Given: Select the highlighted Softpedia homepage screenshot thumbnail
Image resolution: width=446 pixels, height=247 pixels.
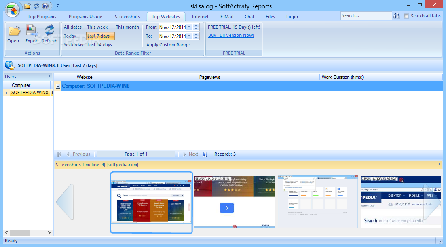Looking at the screenshot, I should point(152,203).
